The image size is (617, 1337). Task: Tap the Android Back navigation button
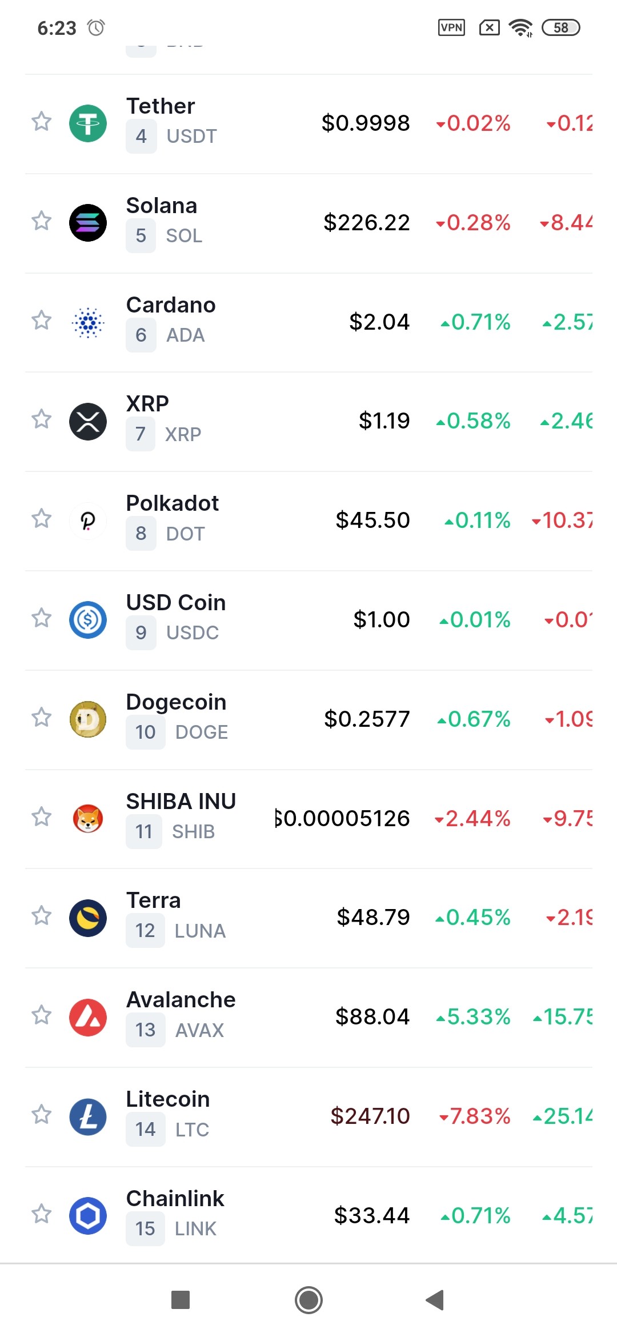point(435,1300)
